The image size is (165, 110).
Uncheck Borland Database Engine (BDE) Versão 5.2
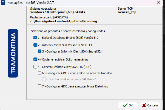[x=35, y=37]
